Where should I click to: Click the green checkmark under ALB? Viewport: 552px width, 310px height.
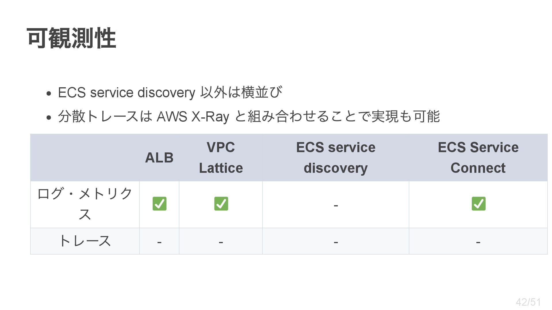159,204
